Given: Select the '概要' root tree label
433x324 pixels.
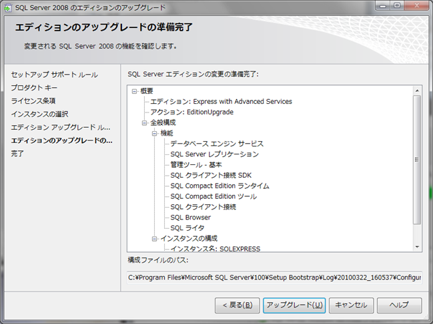Looking at the screenshot, I should (147, 91).
